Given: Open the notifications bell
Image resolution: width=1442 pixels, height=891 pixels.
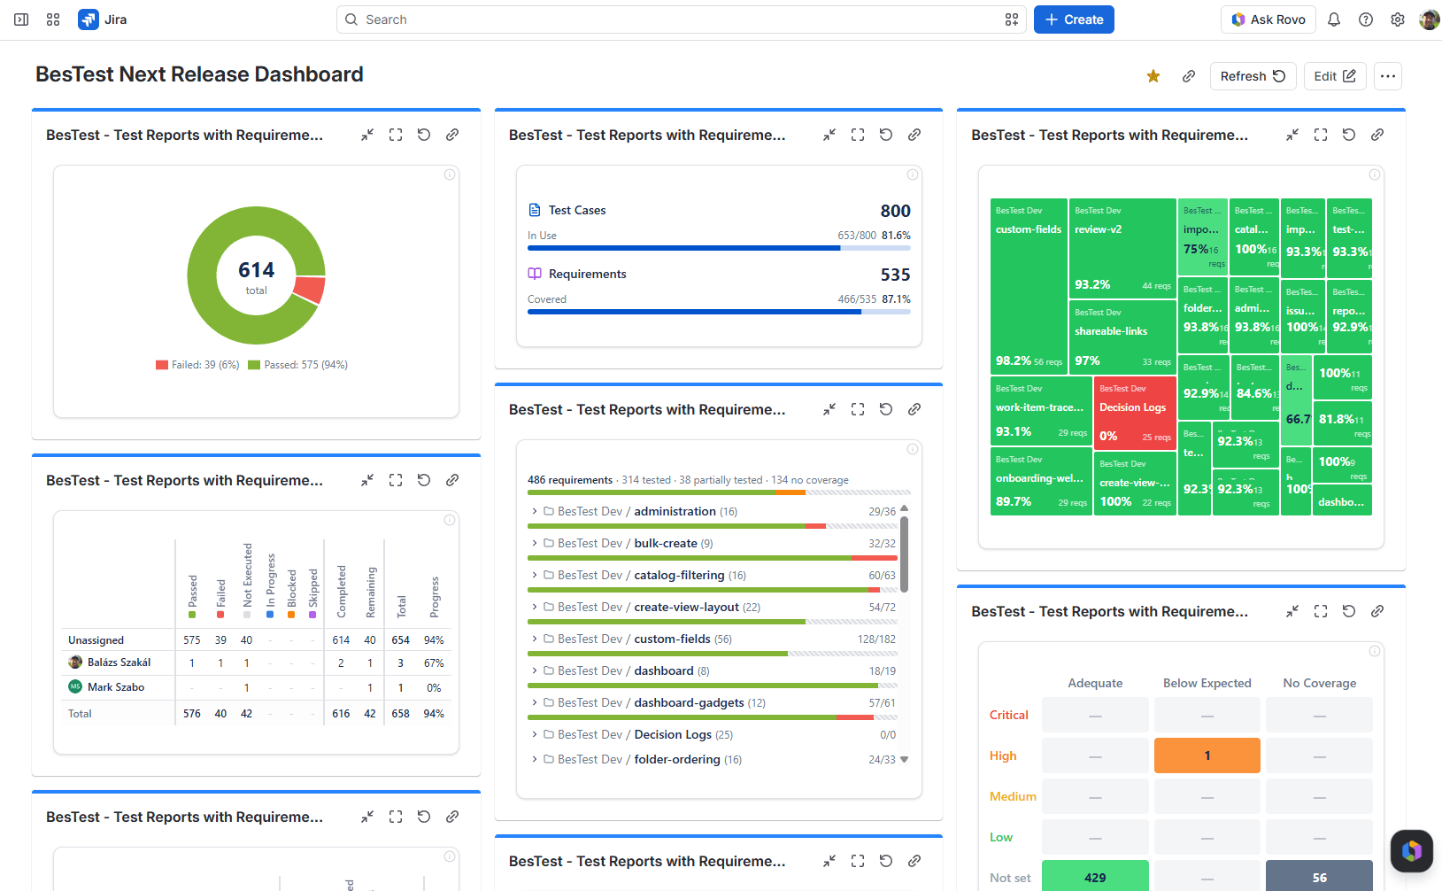Looking at the screenshot, I should click(1334, 19).
